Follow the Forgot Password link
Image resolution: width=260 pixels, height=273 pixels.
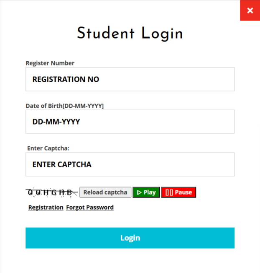pyautogui.click(x=90, y=207)
